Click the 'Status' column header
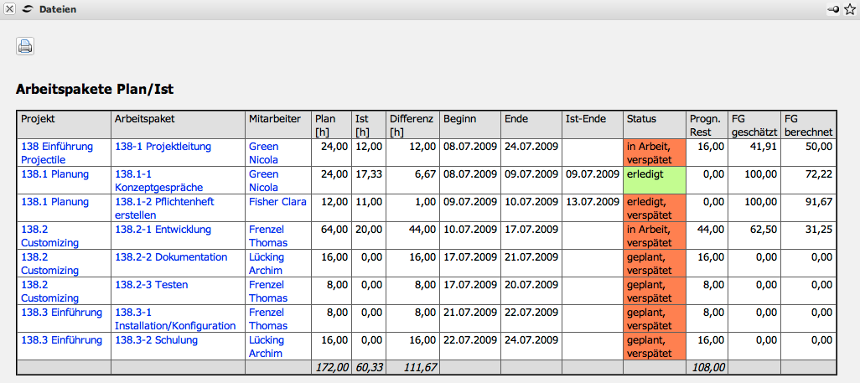The height and width of the screenshot is (383, 860). (x=655, y=125)
